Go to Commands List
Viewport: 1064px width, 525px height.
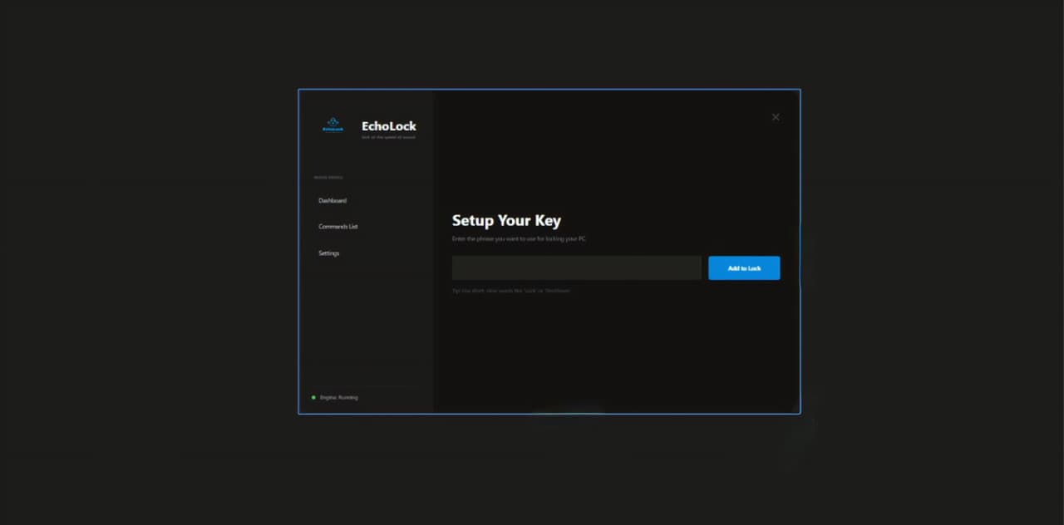[337, 227]
